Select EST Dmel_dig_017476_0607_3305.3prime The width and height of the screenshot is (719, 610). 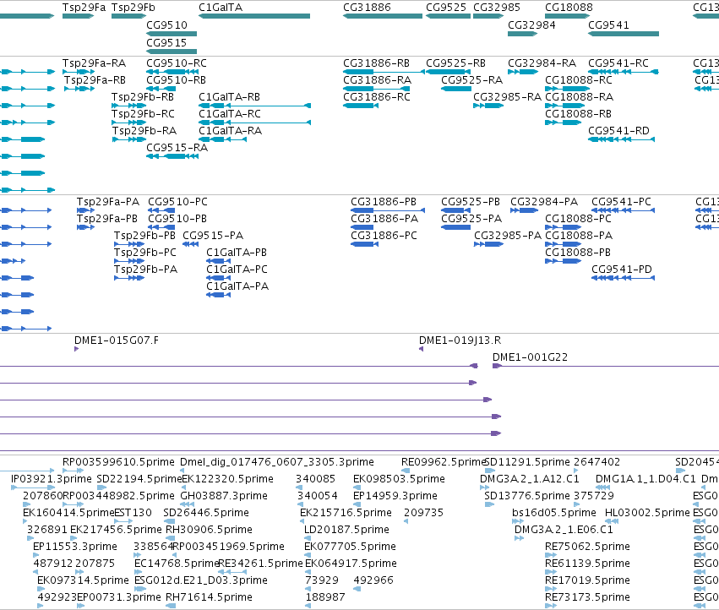tap(277, 462)
